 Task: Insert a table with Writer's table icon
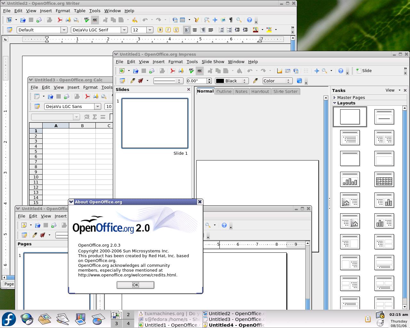[183, 20]
